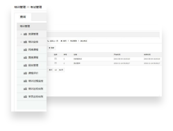This screenshot has height=131, width=173.
Task: Click the folder icon beside 网络课程
Action: (x=26, y=50)
